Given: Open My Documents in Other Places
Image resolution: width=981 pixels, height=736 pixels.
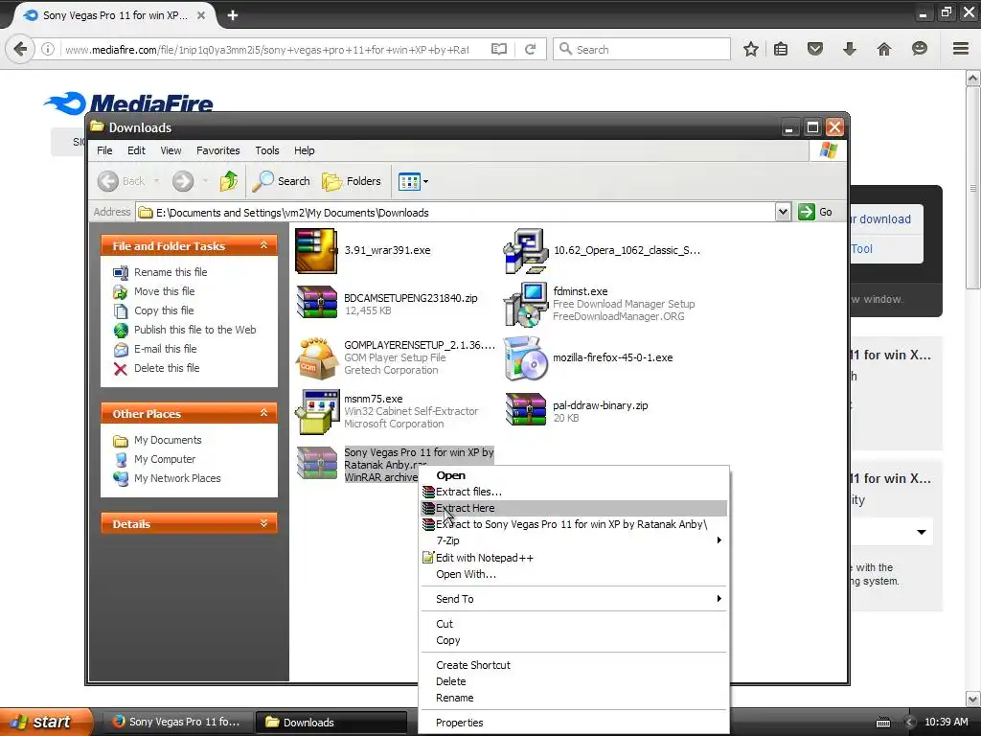Looking at the screenshot, I should [x=157, y=440].
